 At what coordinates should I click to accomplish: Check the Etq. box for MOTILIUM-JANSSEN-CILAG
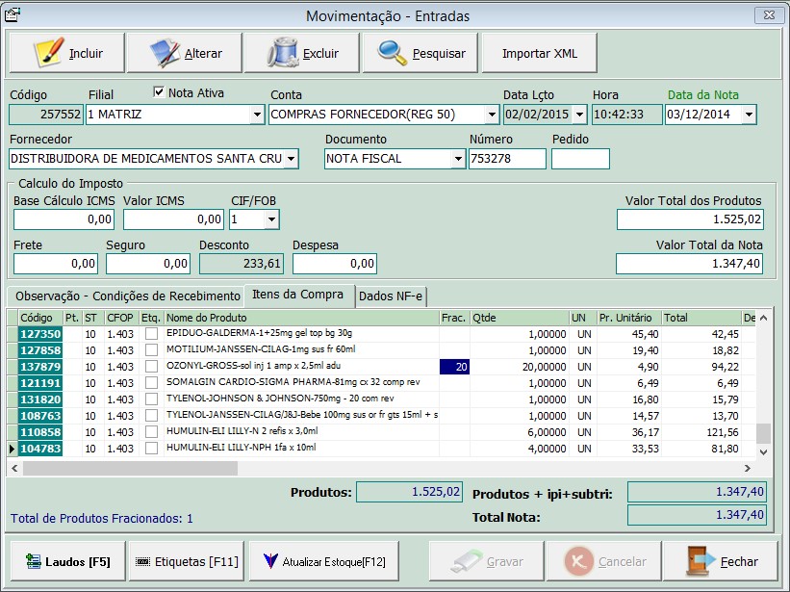[151, 350]
